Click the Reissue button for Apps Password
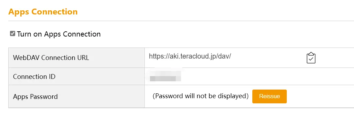The height and width of the screenshot is (134, 354). (269, 96)
